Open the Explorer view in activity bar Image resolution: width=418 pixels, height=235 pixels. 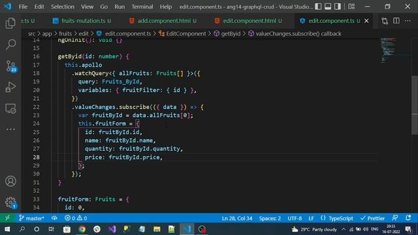[10, 23]
